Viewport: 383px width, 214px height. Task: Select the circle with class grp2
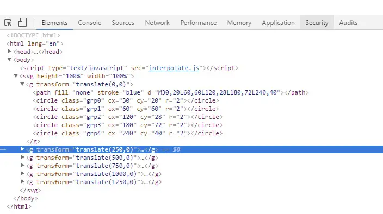pyautogui.click(x=128, y=117)
